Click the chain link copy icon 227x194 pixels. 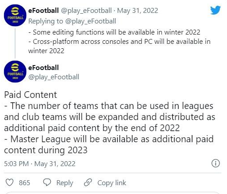pyautogui.click(x=88, y=182)
